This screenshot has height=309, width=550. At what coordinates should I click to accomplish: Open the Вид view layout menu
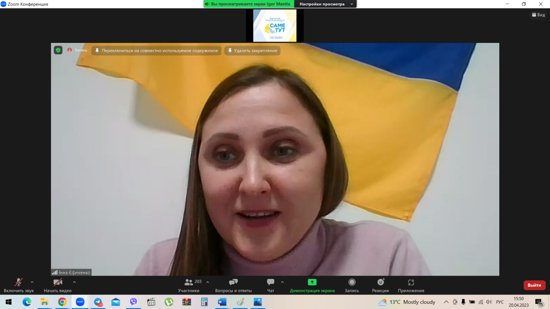(538, 15)
